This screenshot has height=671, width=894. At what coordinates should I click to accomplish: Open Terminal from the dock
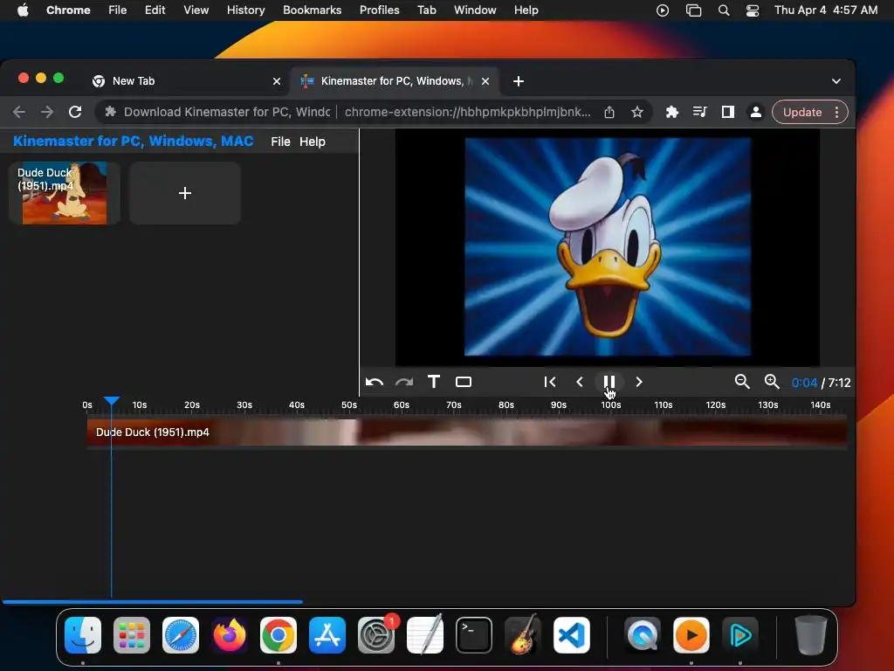click(474, 635)
